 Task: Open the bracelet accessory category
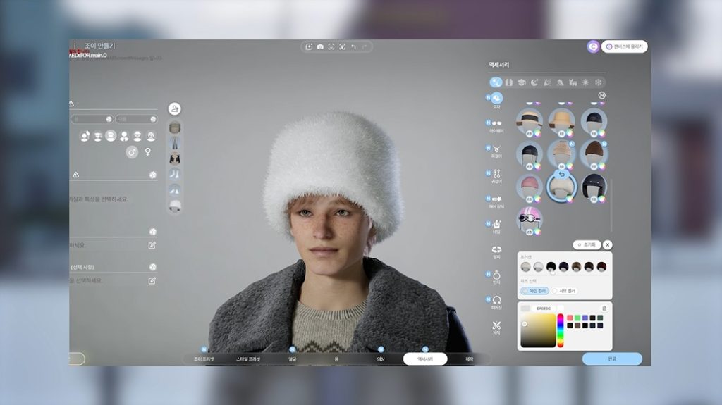[x=496, y=249]
